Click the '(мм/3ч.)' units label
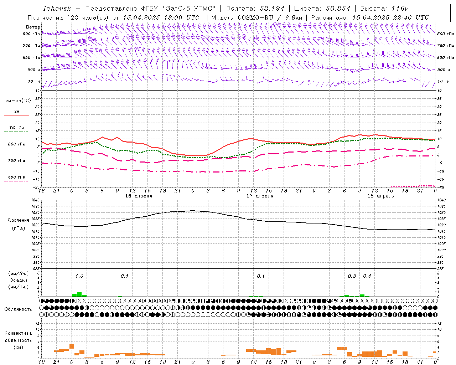 tap(18, 273)
